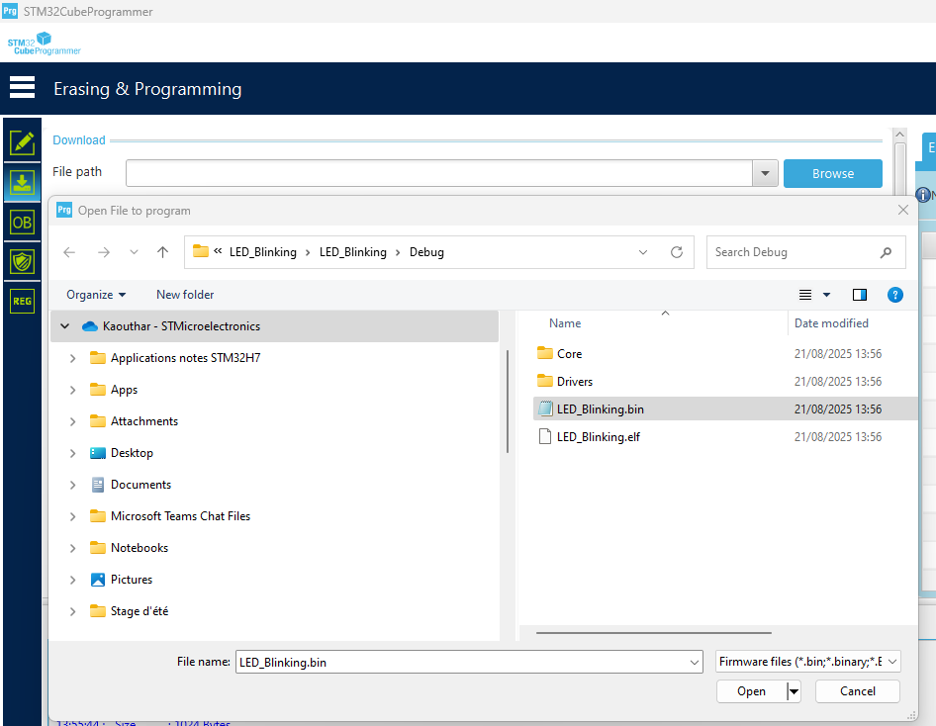The width and height of the screenshot is (936, 726).
Task: Click the File name text field
Action: [463, 662]
